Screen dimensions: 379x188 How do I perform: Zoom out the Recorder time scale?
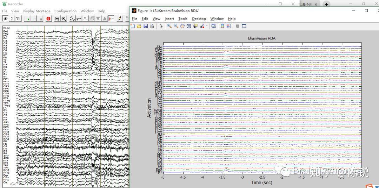(57, 19)
